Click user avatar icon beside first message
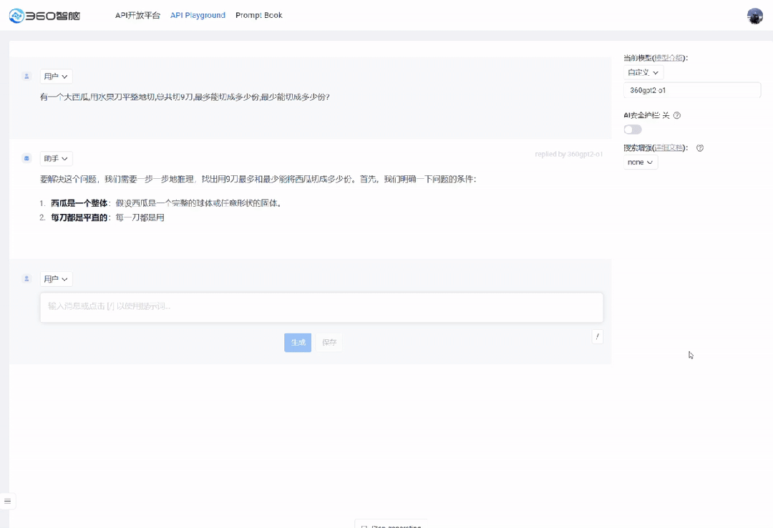This screenshot has width=773, height=528. [26, 76]
